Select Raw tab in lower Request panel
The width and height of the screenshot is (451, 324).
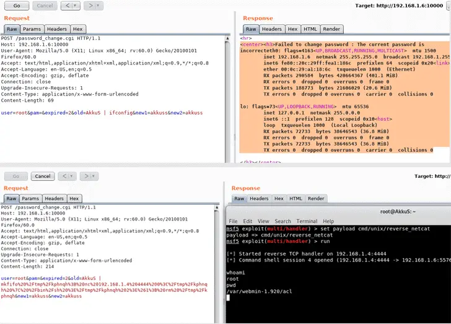[x=11, y=198]
